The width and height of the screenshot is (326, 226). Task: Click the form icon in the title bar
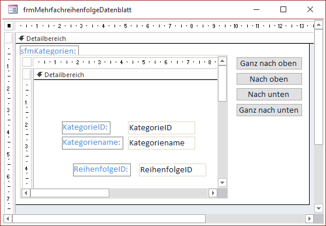(x=13, y=9)
